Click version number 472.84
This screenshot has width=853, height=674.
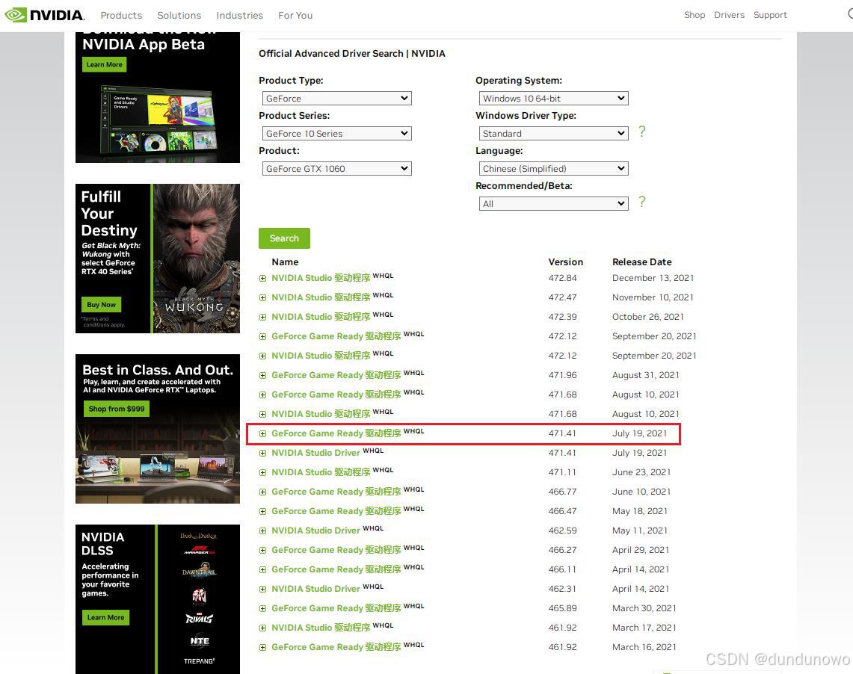[562, 278]
